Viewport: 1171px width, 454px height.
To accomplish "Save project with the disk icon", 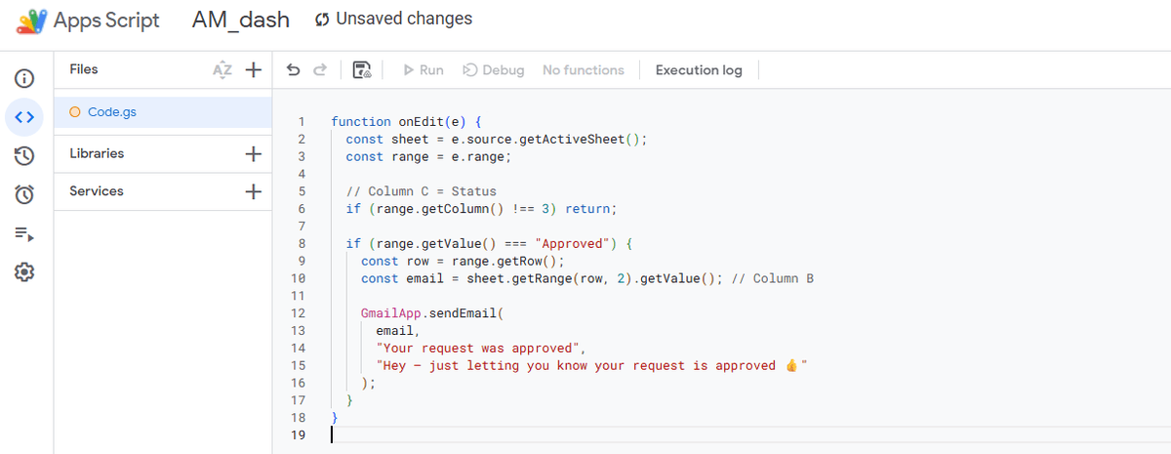I will [362, 70].
